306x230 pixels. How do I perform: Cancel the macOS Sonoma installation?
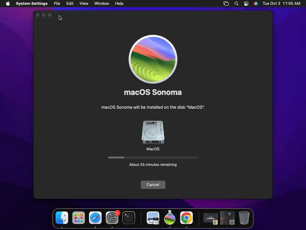point(153,184)
